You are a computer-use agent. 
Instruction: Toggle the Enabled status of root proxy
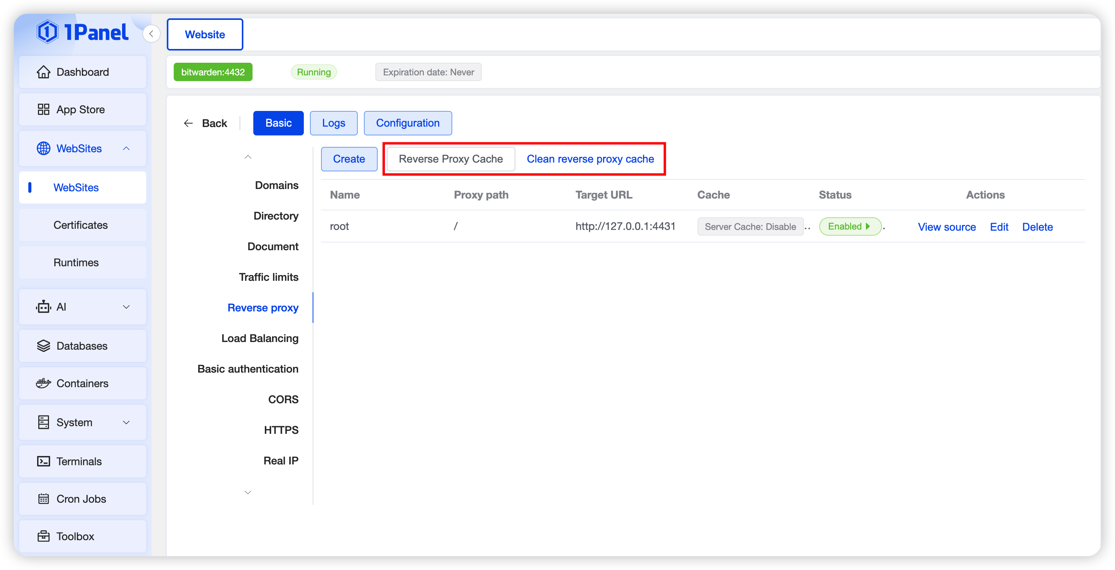850,226
